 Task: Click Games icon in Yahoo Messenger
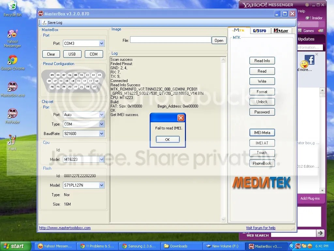tap(300, 30)
